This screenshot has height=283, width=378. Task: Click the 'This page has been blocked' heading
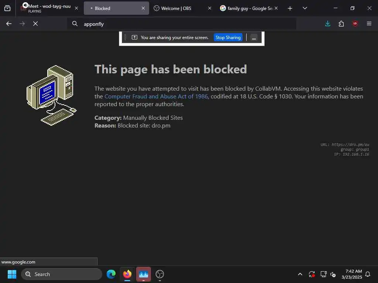171,69
